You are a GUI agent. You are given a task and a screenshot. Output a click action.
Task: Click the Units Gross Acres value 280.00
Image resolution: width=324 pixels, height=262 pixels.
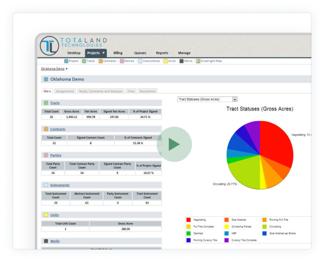(125, 229)
